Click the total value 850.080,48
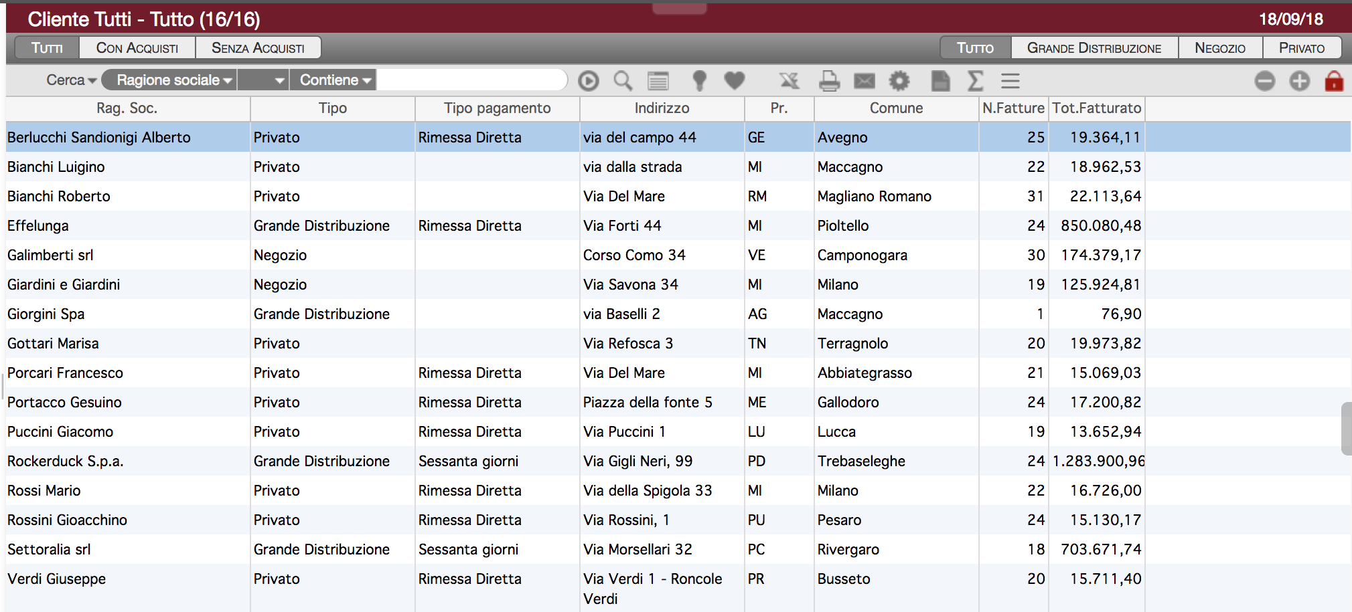Screen dimensions: 1352x612 pyautogui.click(x=1101, y=225)
